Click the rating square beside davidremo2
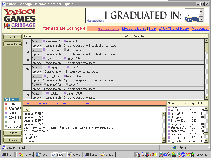 (65, 50)
